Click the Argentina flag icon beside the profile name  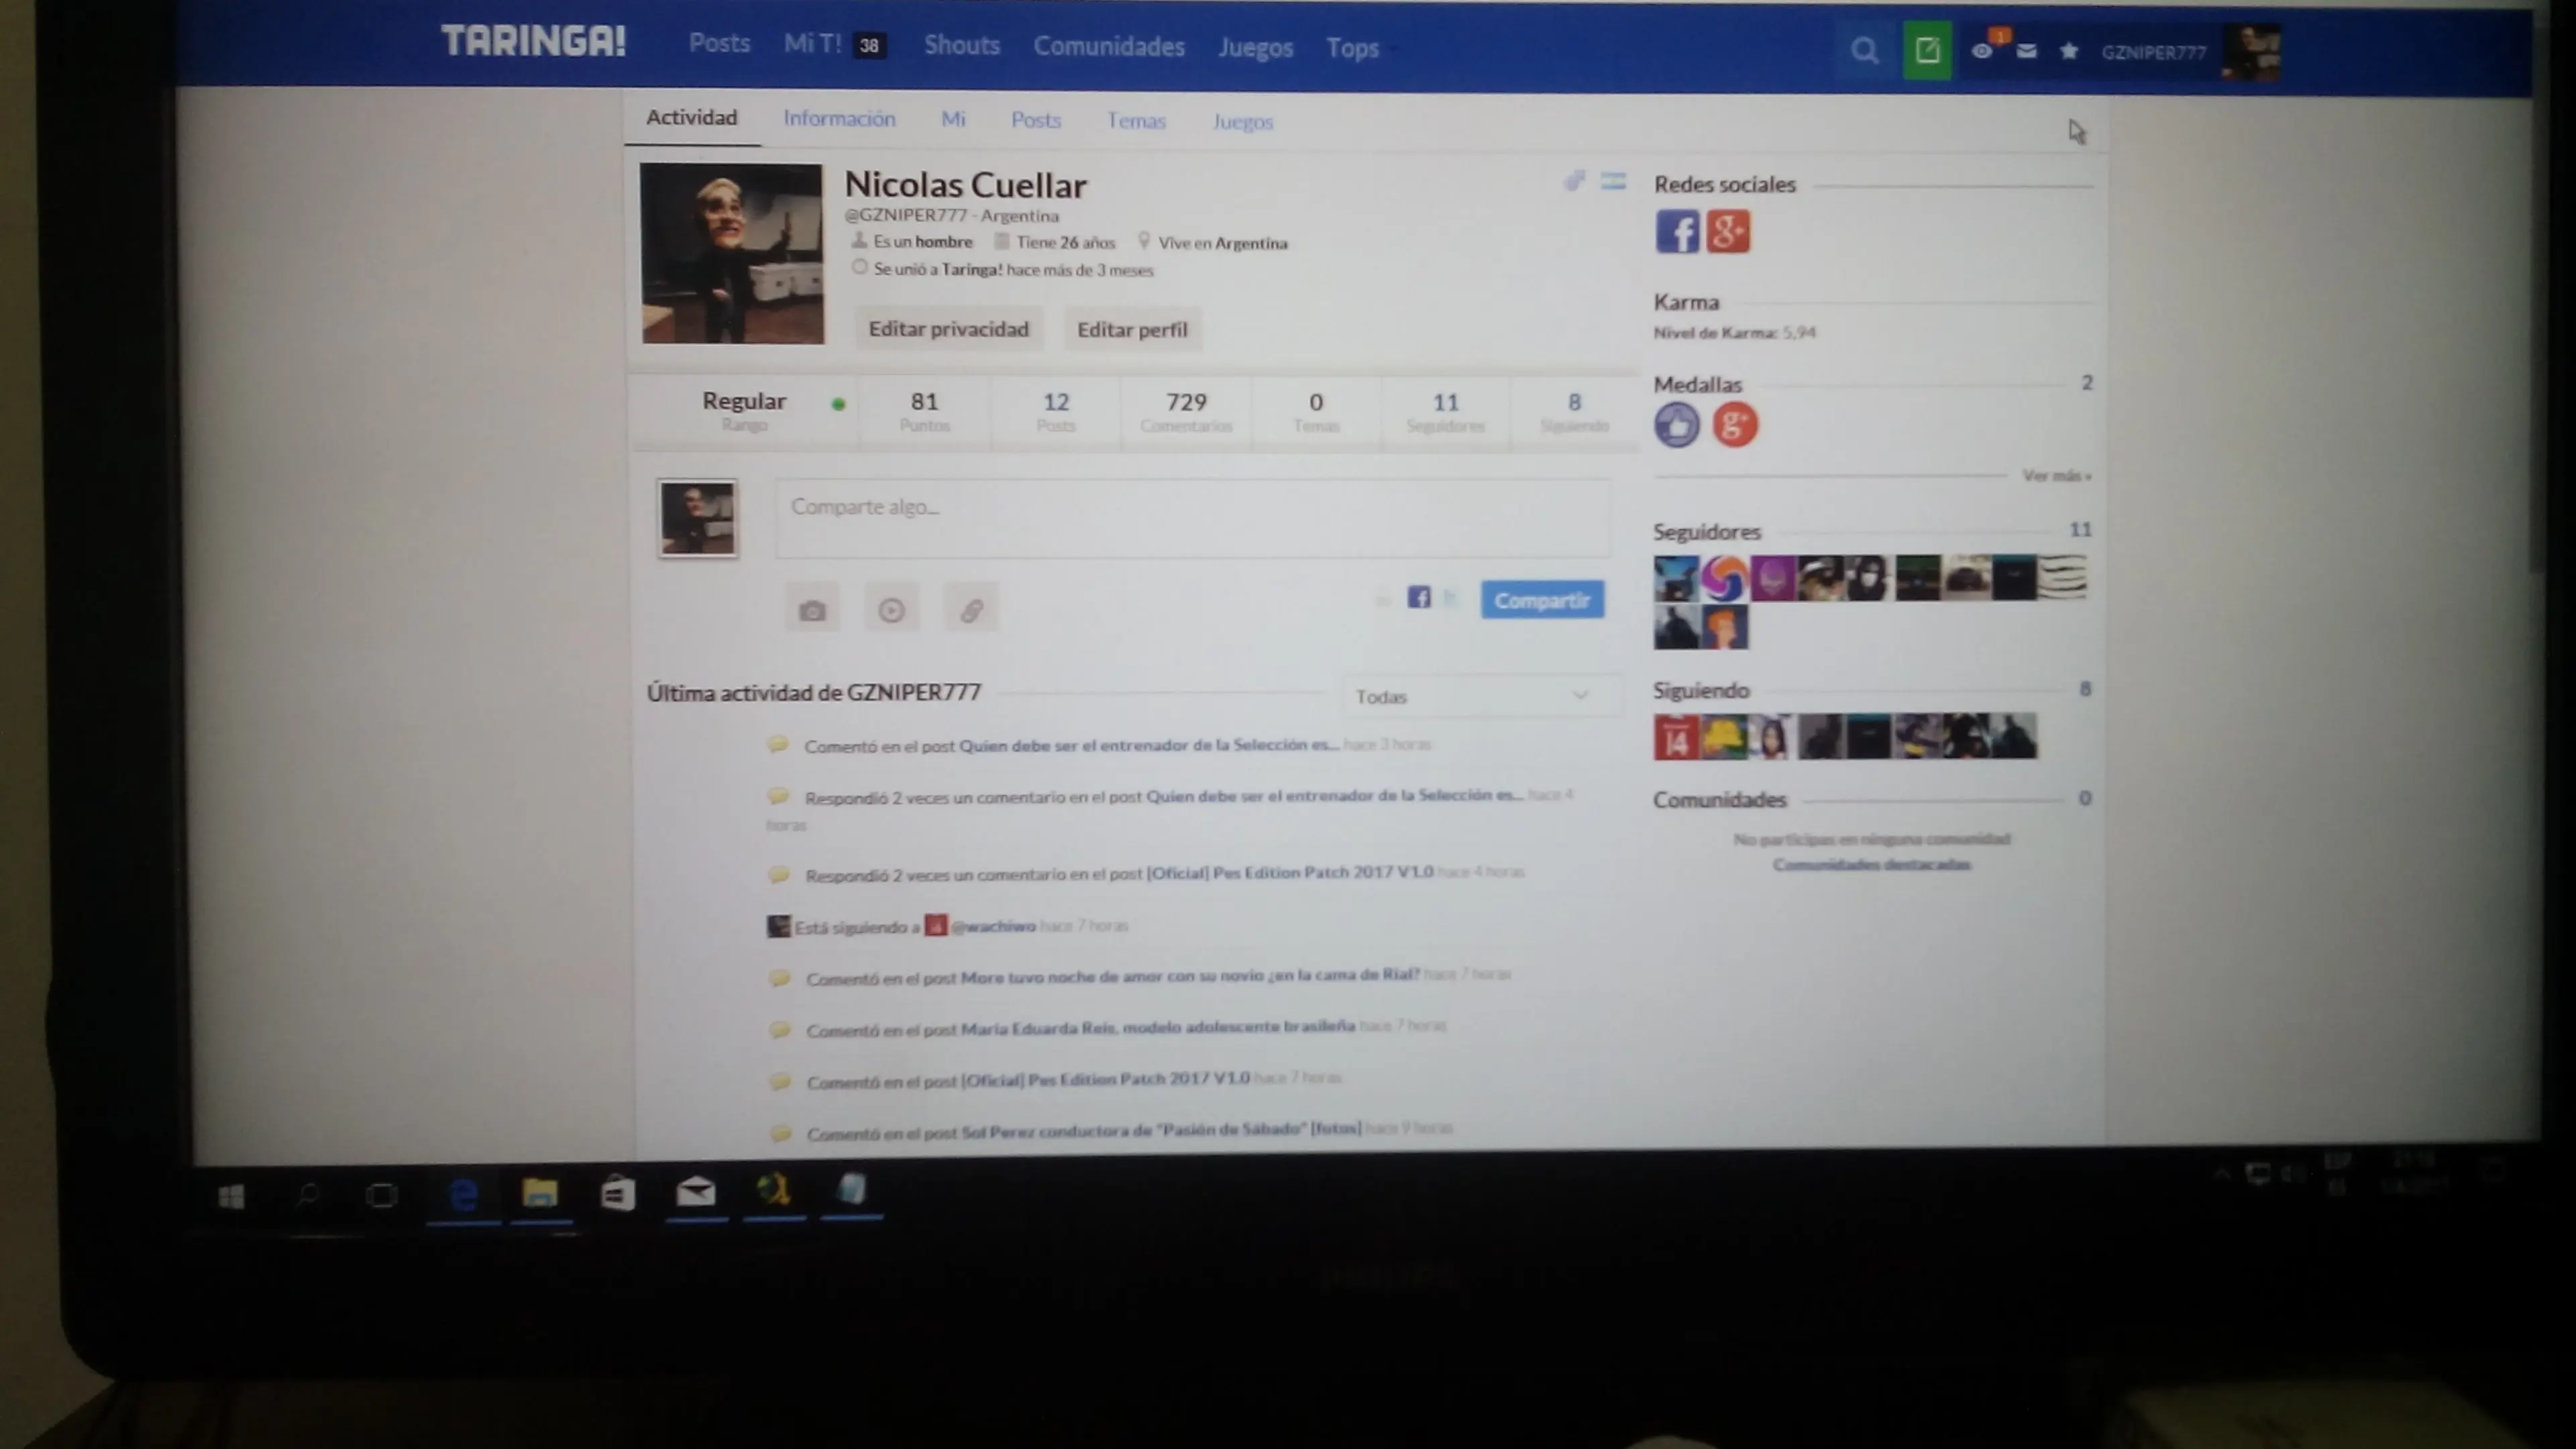click(x=1613, y=181)
